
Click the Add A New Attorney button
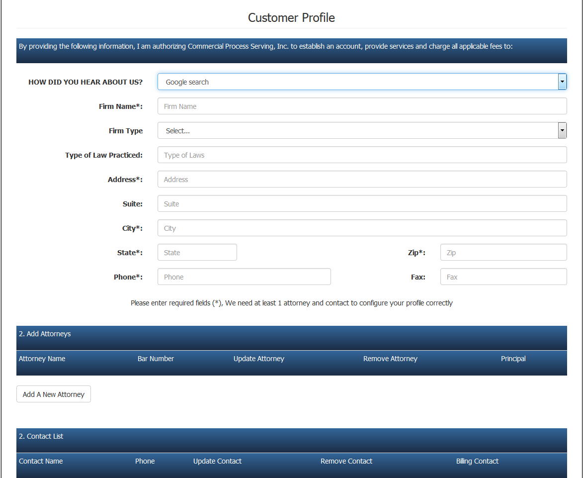coord(54,394)
